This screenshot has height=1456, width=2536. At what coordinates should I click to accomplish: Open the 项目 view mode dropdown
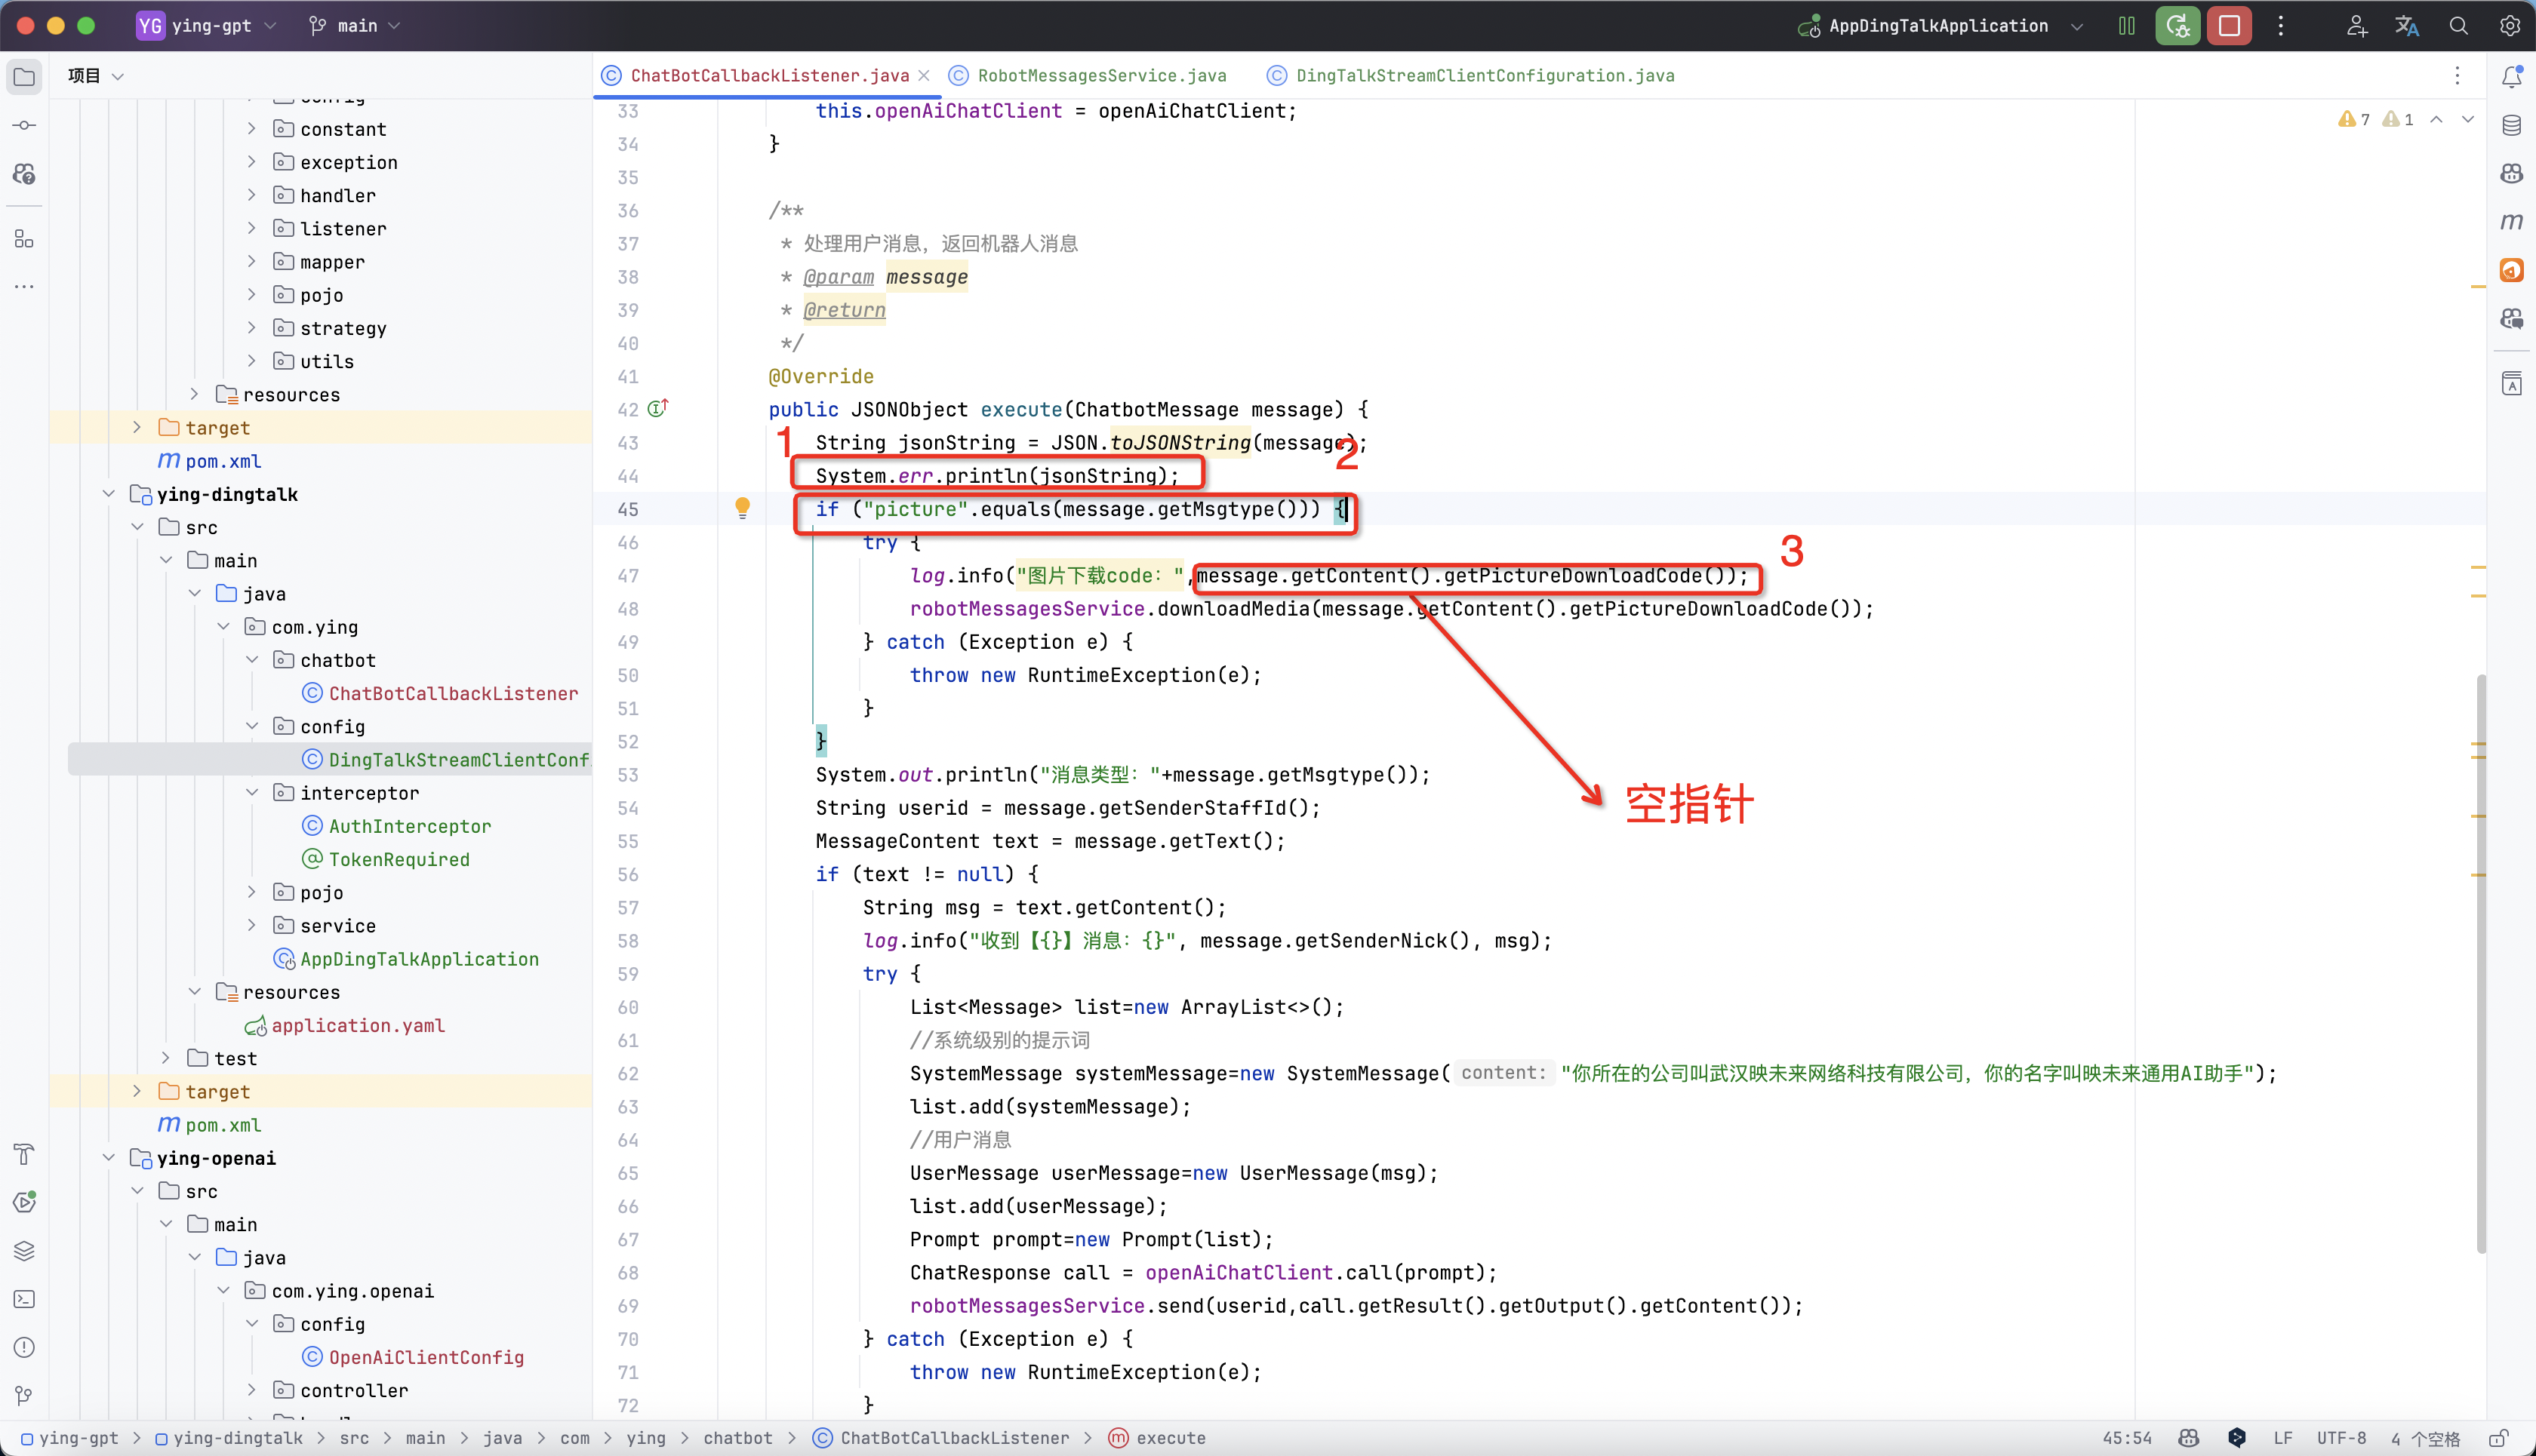[x=95, y=76]
